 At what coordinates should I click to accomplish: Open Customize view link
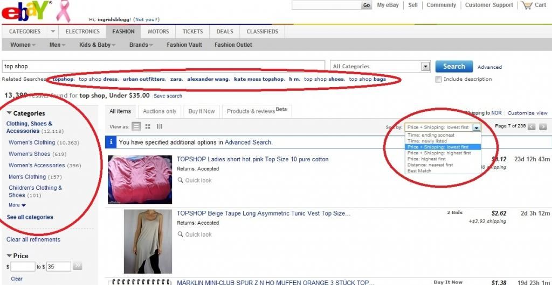tap(527, 113)
